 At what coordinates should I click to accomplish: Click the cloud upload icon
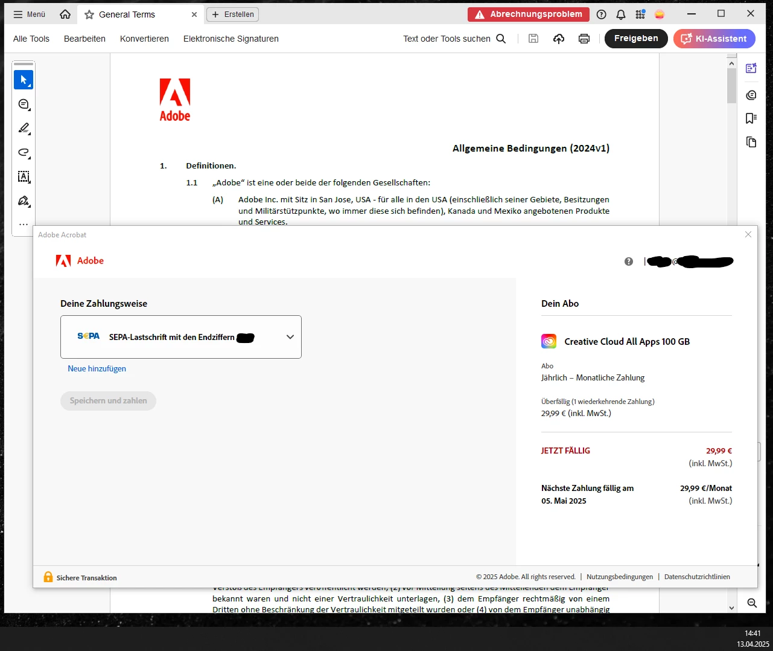point(559,39)
